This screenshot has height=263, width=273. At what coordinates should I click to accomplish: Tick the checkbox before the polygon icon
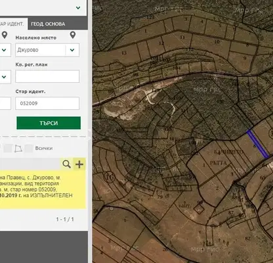[8, 149]
